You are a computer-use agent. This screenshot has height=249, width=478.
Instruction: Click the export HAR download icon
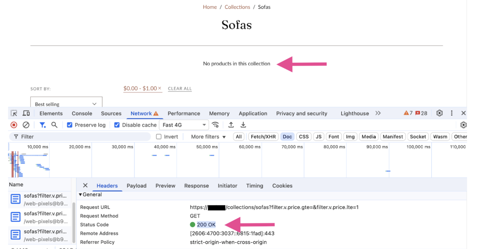point(243,125)
